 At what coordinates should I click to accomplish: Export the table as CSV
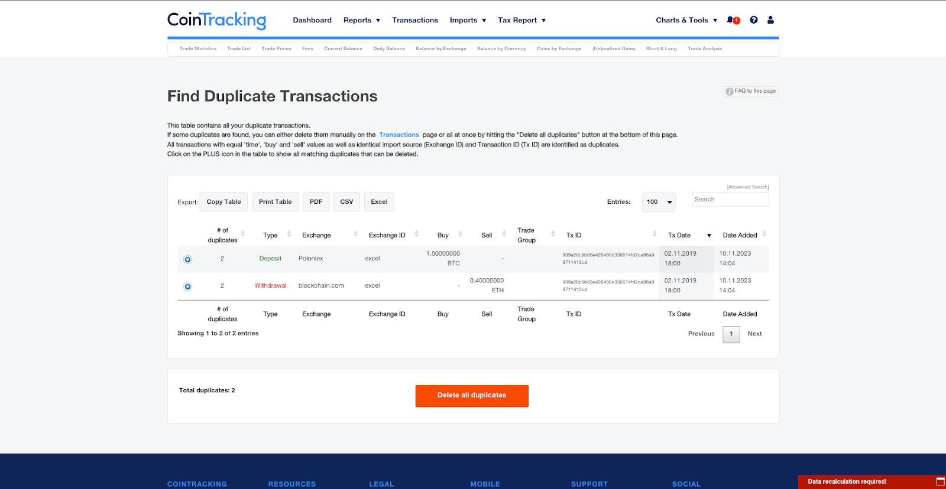tap(346, 202)
